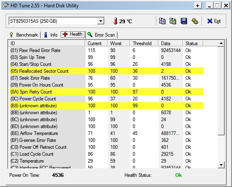Click the scrollbar up arrow
This screenshot has width=232, height=187.
(x=221, y=43)
